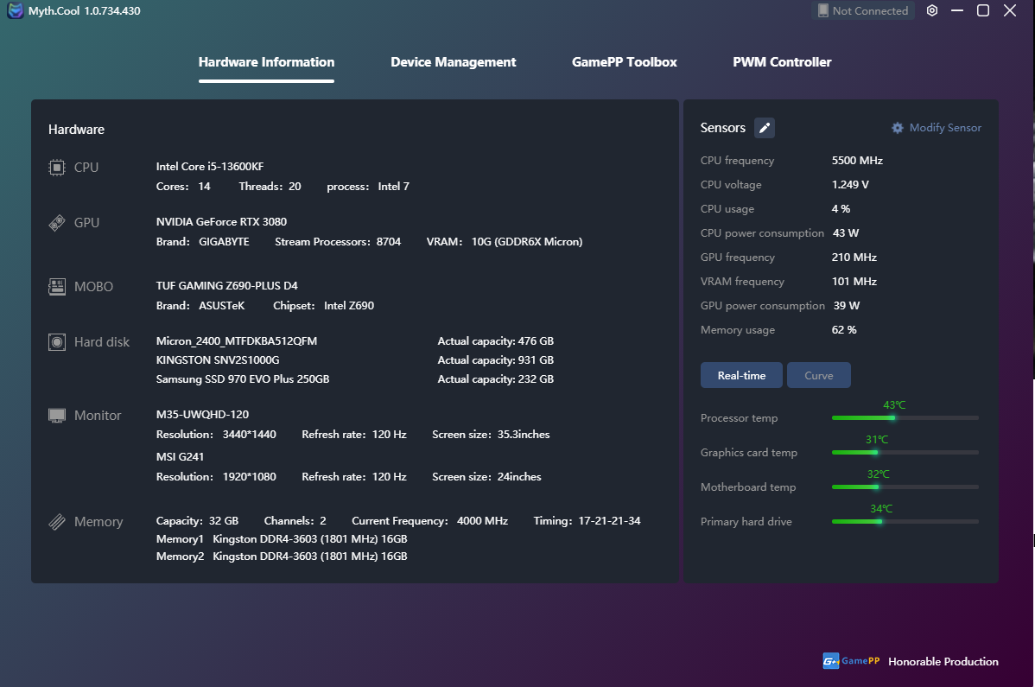Click the Honorable Production text
This screenshot has height=687, width=1035.
[943, 661]
